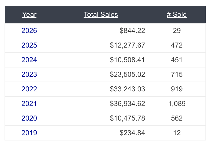This screenshot has width=210, height=145.
Task: Click the $36,934.62 total sales cell
Action: click(x=127, y=104)
